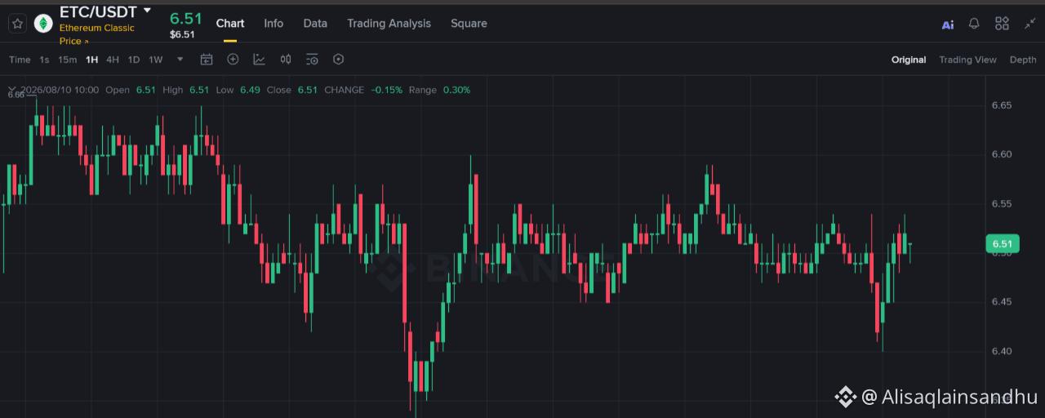The height and width of the screenshot is (418, 1045).
Task: Click the green Ethereum Classic coin logo
Action: coord(43,24)
